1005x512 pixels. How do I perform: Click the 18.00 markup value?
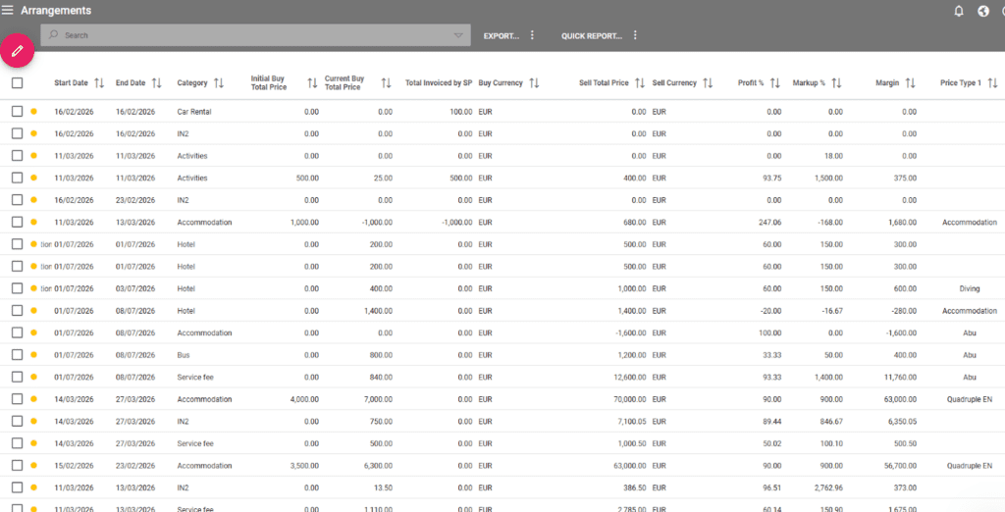834,156
